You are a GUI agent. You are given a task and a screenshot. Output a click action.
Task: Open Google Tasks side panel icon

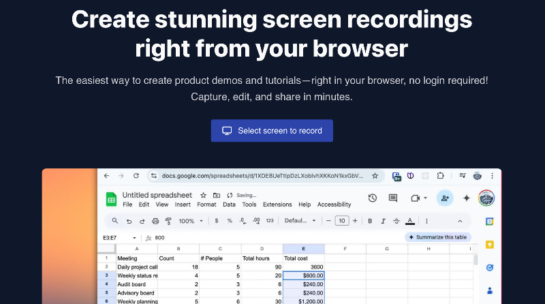pos(490,268)
